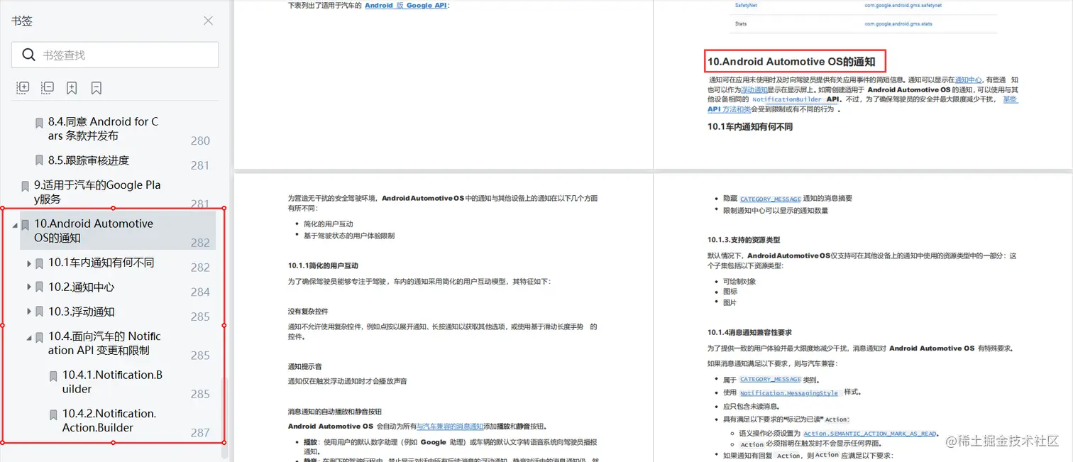Click the heading 10.1.4消息通知兼容性要求
Image resolution: width=1073 pixels, height=462 pixels.
click(x=749, y=332)
